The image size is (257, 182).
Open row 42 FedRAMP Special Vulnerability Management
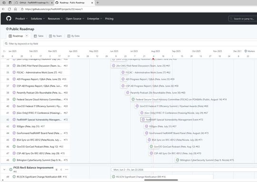click(40, 120)
